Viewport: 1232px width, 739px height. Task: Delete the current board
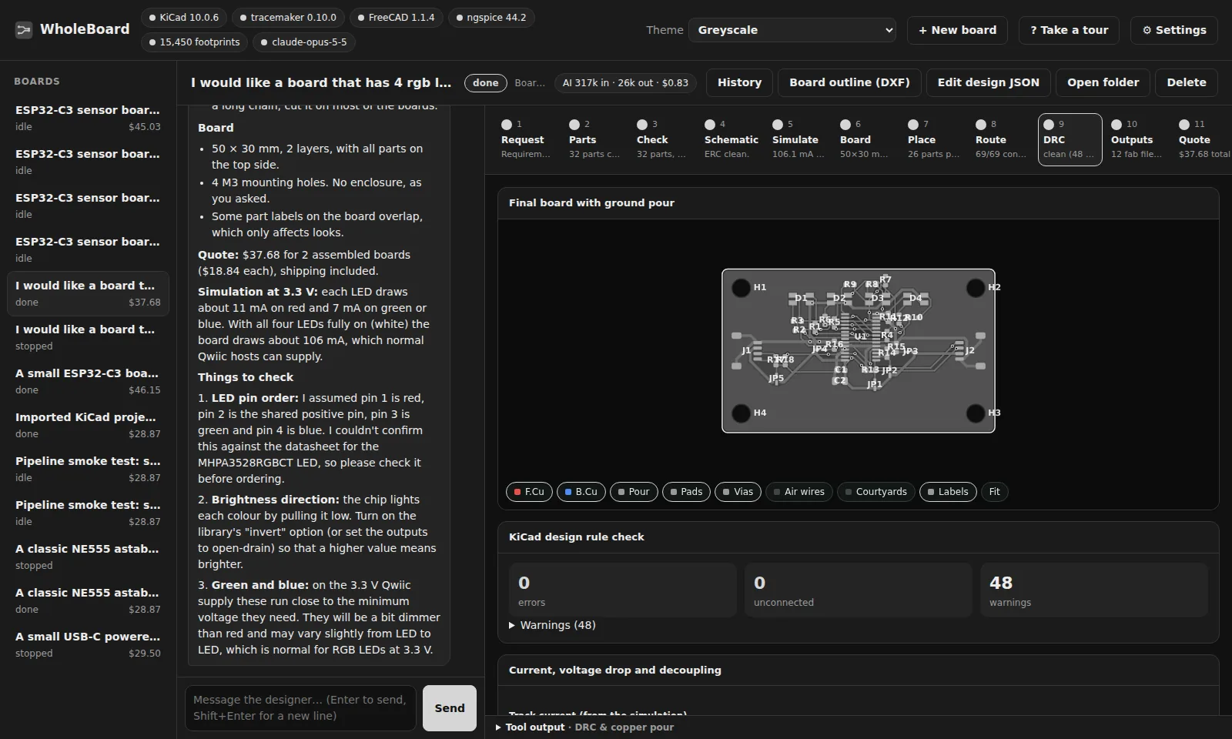point(1186,82)
